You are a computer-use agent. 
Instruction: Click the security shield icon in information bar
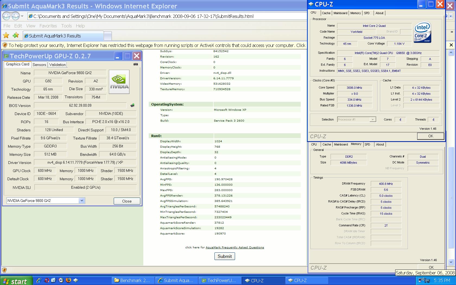5,45
